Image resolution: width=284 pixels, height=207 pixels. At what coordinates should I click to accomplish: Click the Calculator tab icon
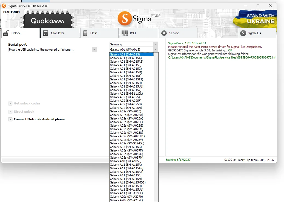point(46,33)
